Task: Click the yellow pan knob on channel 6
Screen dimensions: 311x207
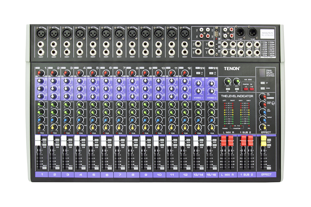Action: tap(106, 127)
